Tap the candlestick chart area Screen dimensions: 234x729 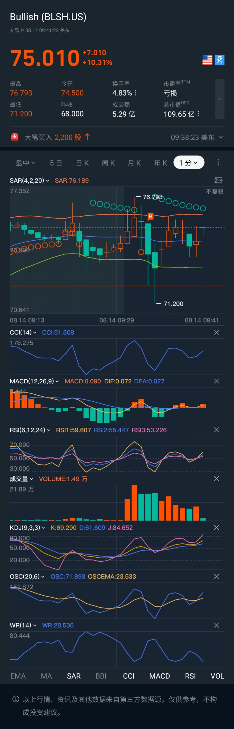tap(117, 250)
